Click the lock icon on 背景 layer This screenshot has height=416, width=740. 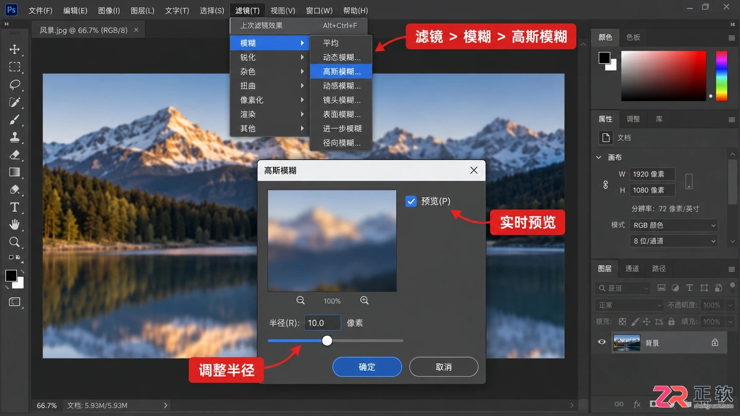715,343
